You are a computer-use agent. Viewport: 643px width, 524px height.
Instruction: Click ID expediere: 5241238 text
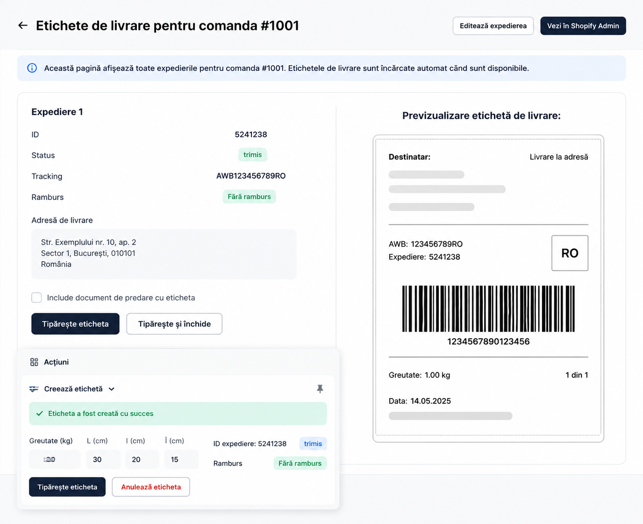click(250, 443)
